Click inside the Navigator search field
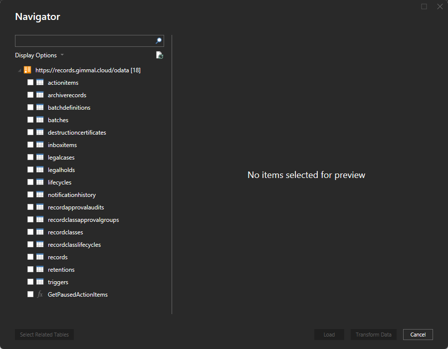 click(x=84, y=41)
